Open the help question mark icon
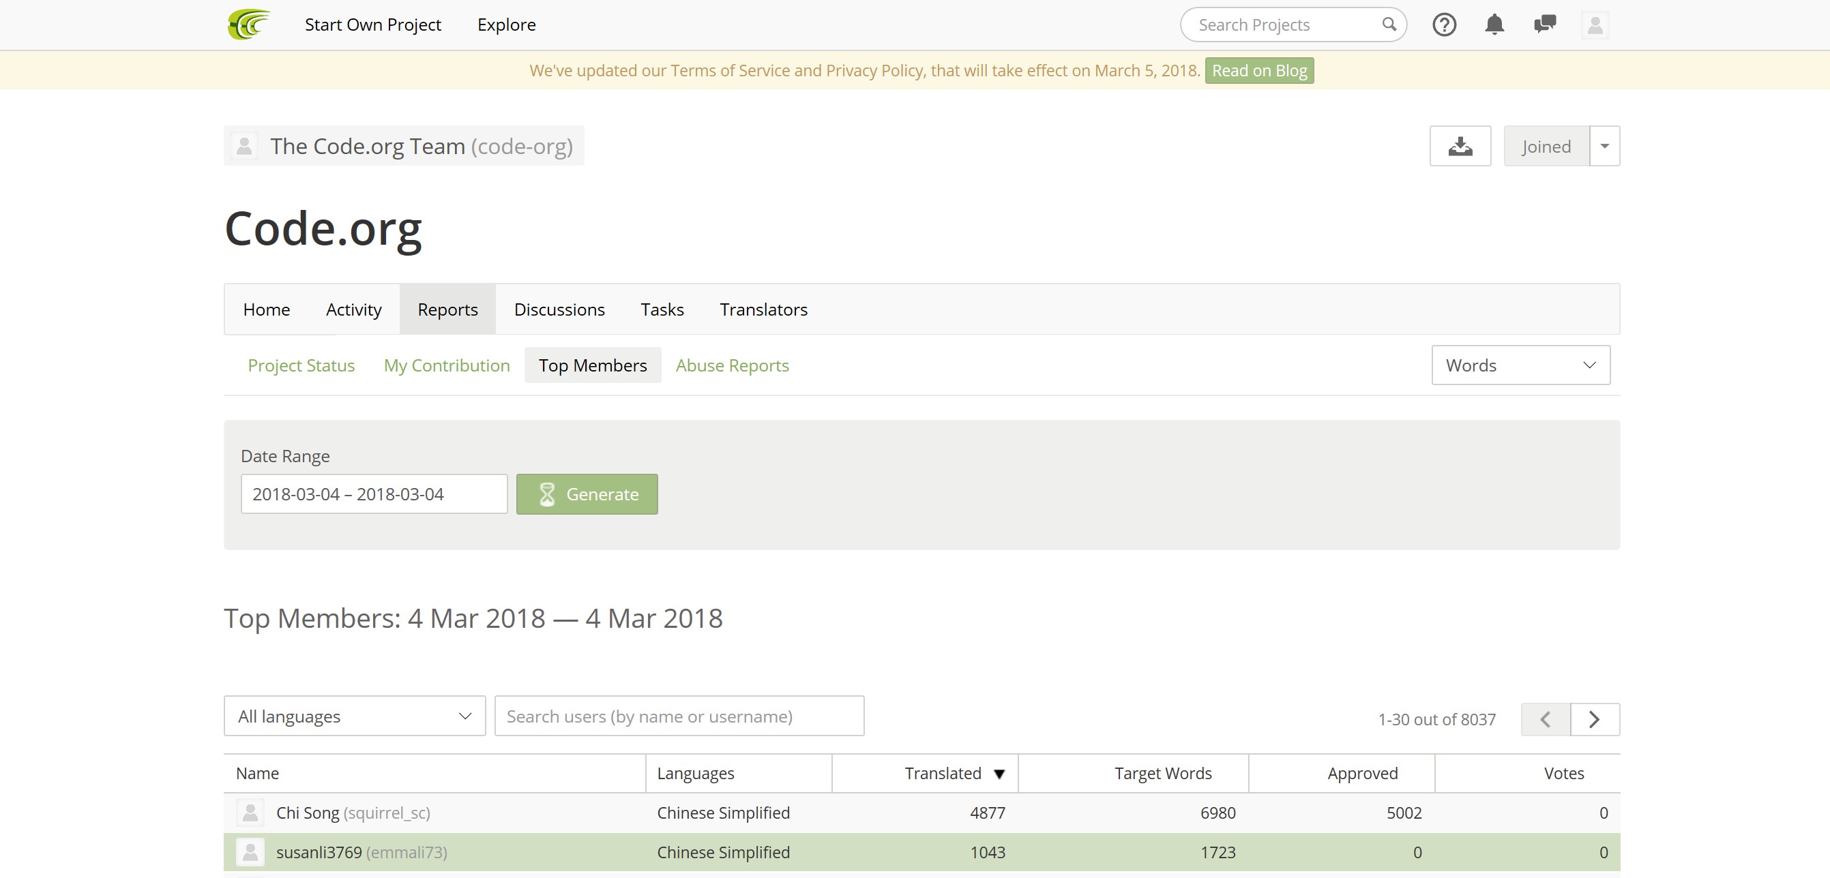The image size is (1830, 878). pos(1443,24)
